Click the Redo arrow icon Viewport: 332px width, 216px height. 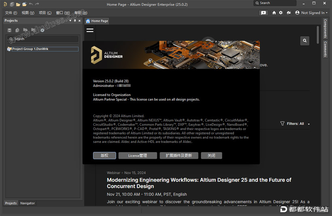tap(37, 4)
